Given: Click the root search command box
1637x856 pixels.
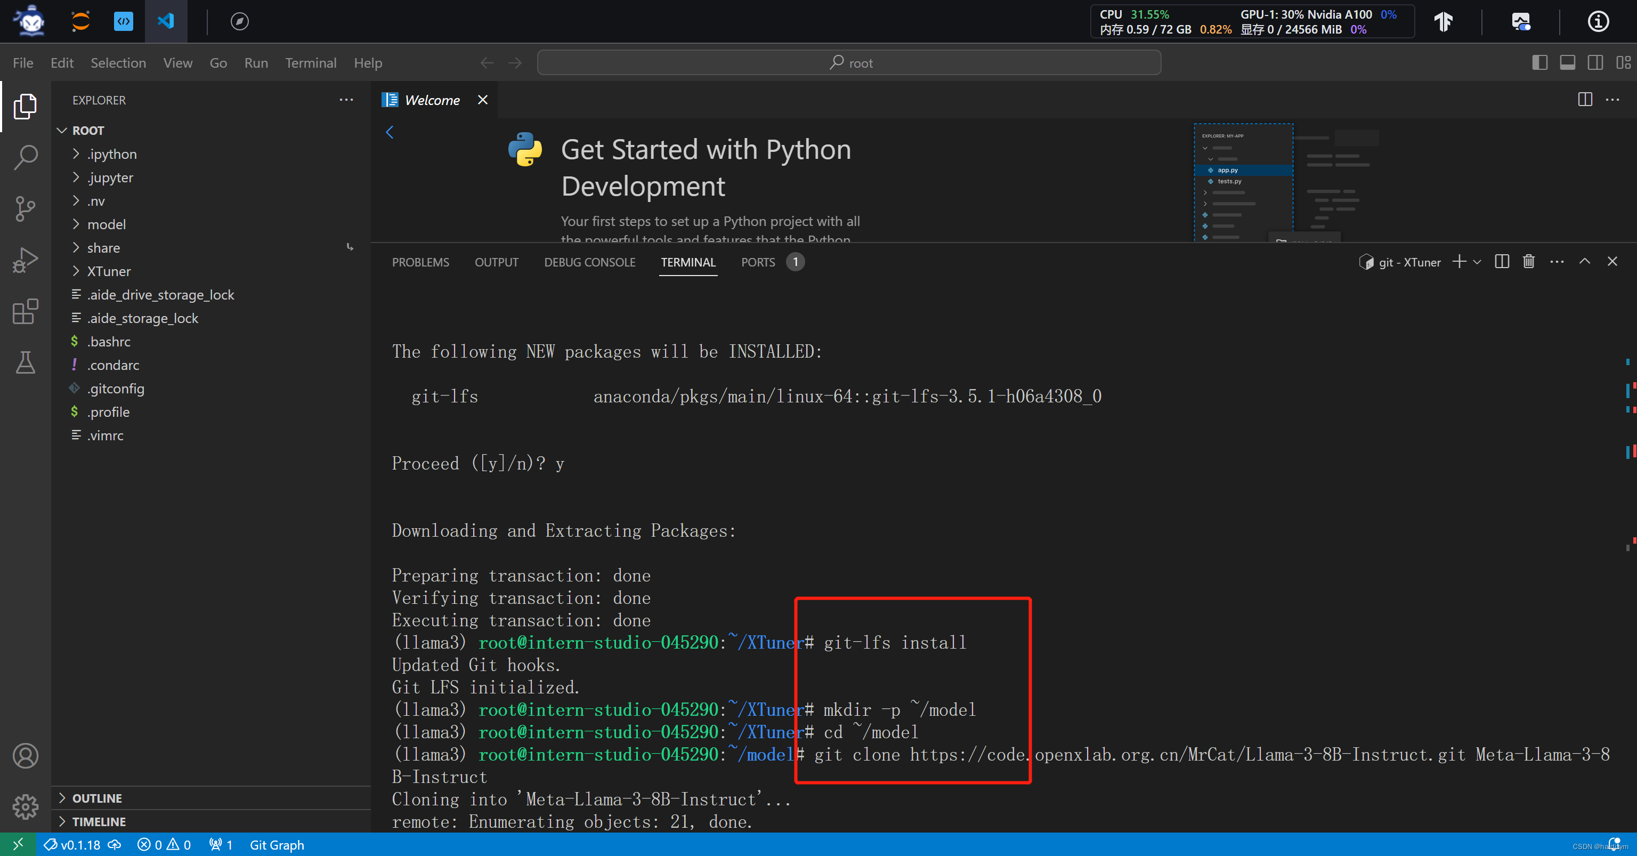Looking at the screenshot, I should (x=849, y=62).
